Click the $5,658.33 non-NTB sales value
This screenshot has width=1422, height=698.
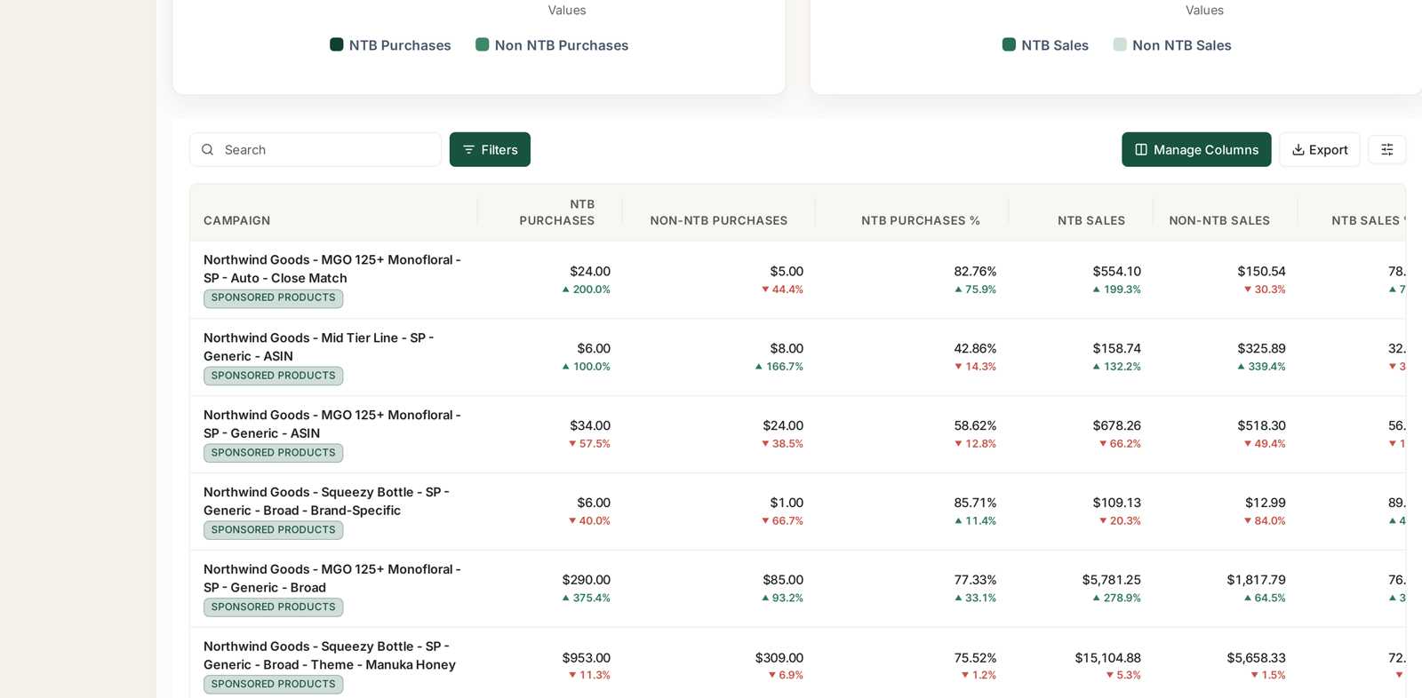coord(1257,658)
